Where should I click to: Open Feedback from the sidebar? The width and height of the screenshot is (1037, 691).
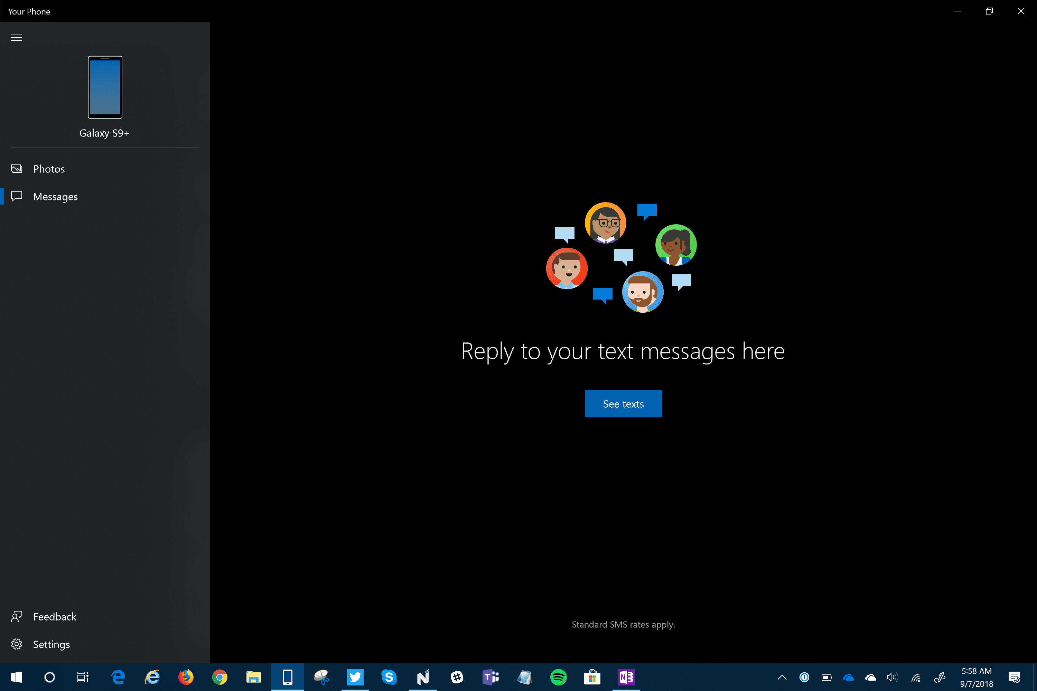pyautogui.click(x=55, y=616)
